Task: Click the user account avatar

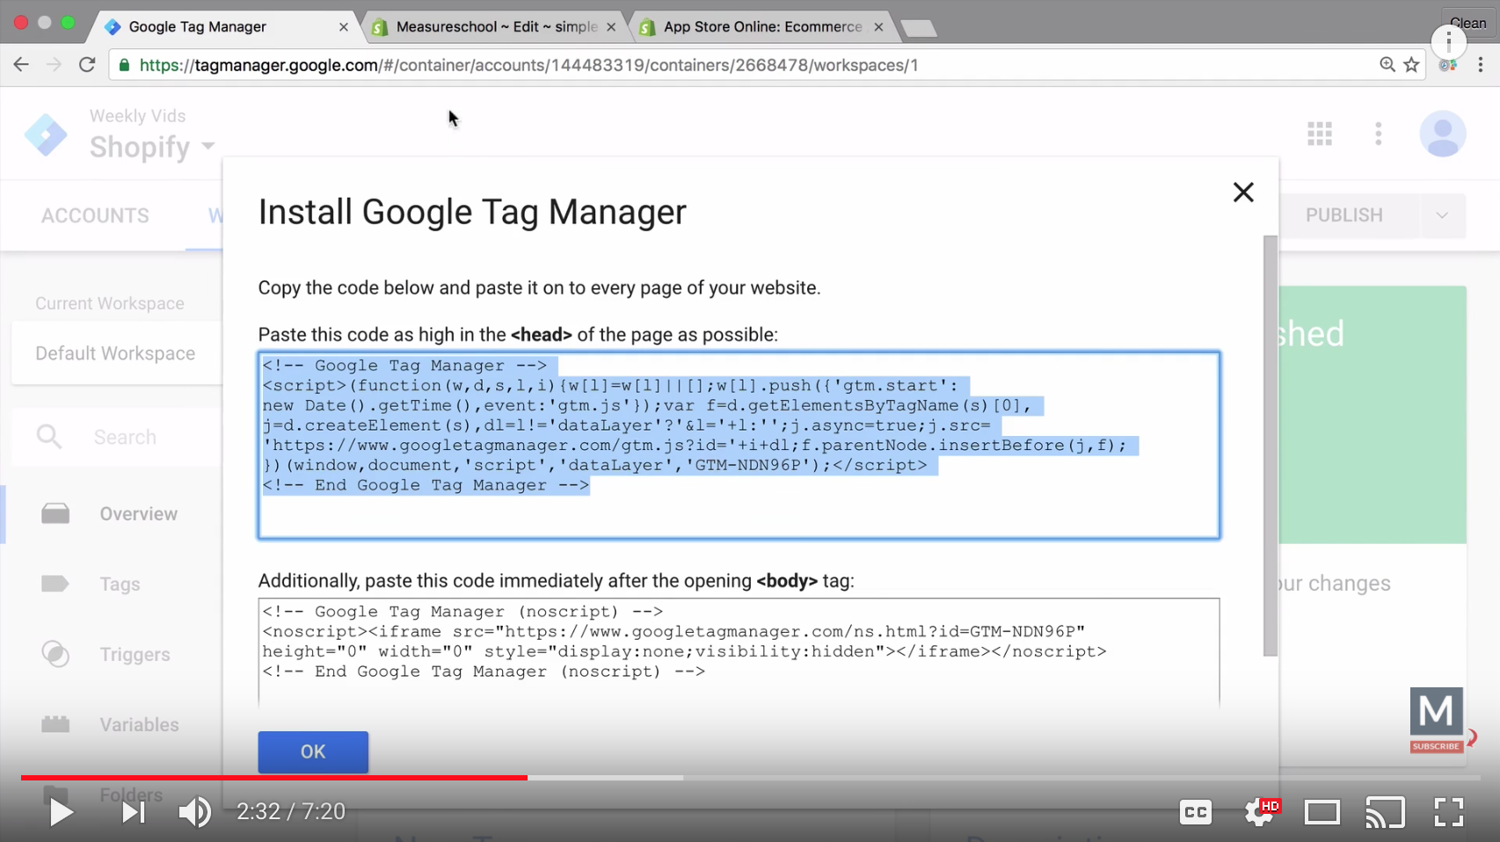Action: coord(1443,134)
